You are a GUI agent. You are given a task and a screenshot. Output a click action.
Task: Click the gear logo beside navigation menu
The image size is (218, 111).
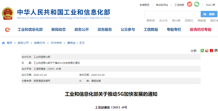pyautogui.click(x=8, y=29)
